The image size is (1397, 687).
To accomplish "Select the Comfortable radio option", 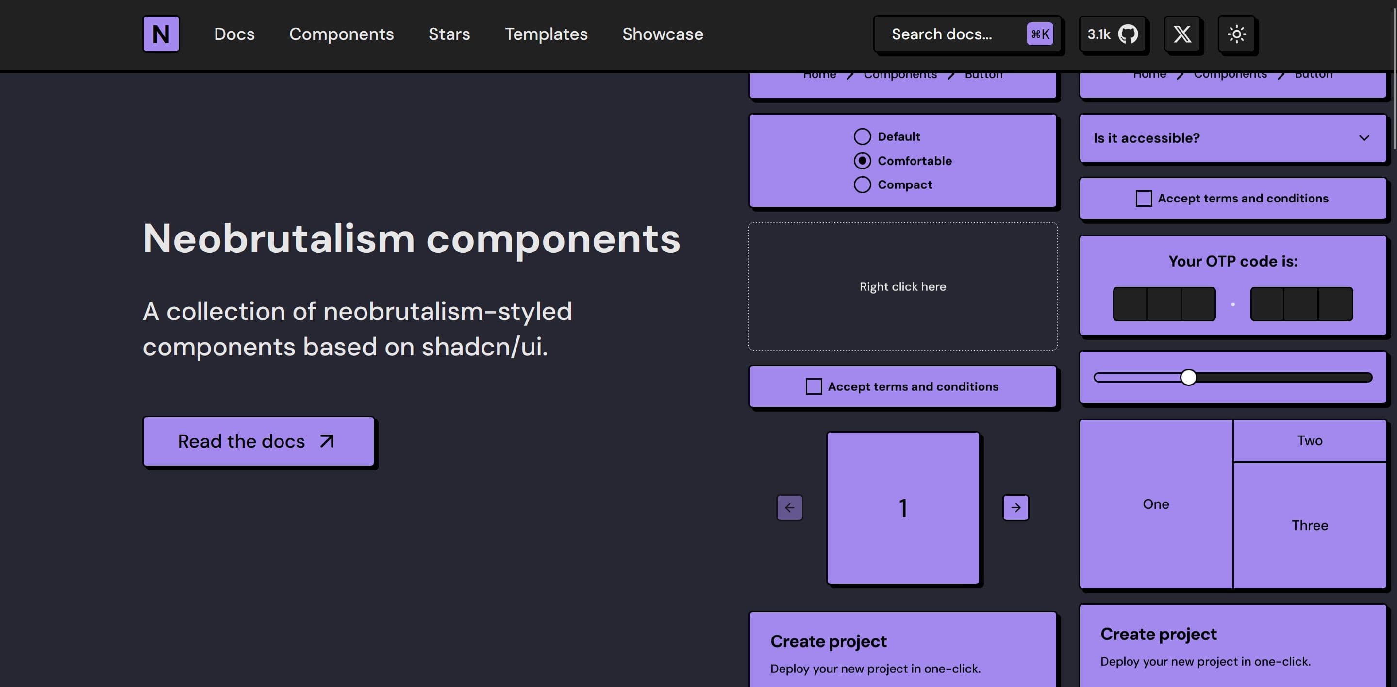I will [x=862, y=161].
